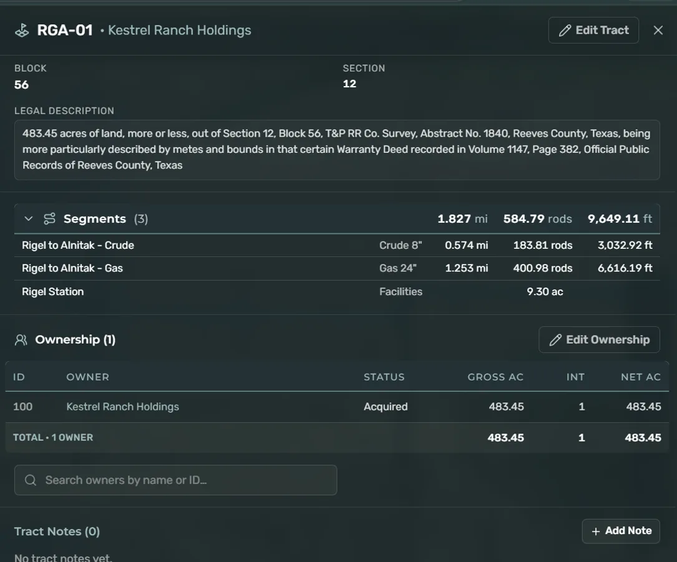Click Kestrel Ranch Holdings in the header
Viewport: 677px width, 562px height.
[179, 30]
